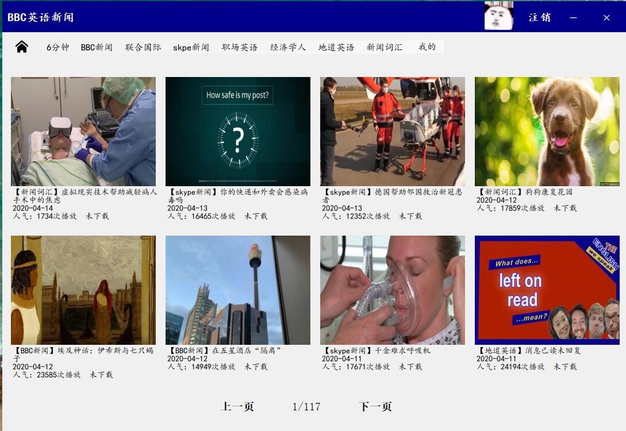Open the 'left on read' thumbnail
The height and width of the screenshot is (431, 626).
coord(547,290)
